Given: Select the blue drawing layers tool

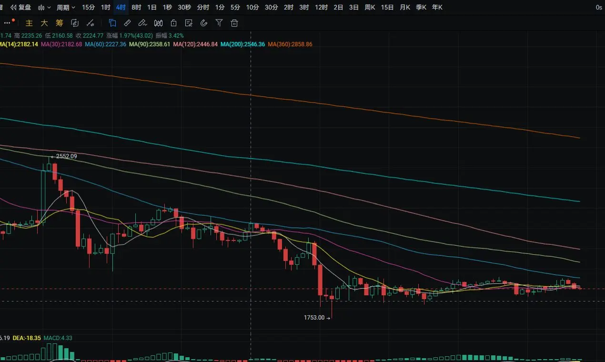Looking at the screenshot, I should 112,23.
